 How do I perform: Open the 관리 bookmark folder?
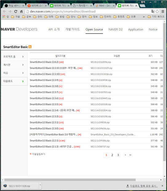pyautogui.click(x=38, y=17)
